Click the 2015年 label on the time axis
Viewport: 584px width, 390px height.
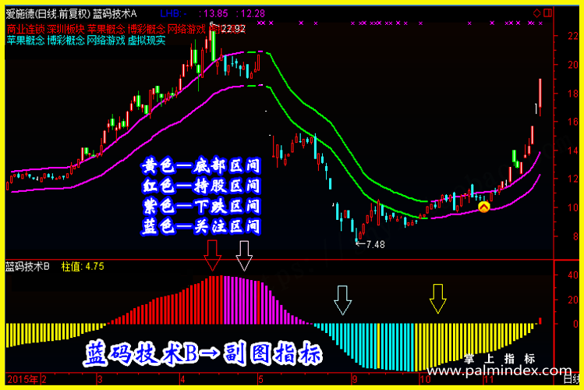[x=23, y=379]
